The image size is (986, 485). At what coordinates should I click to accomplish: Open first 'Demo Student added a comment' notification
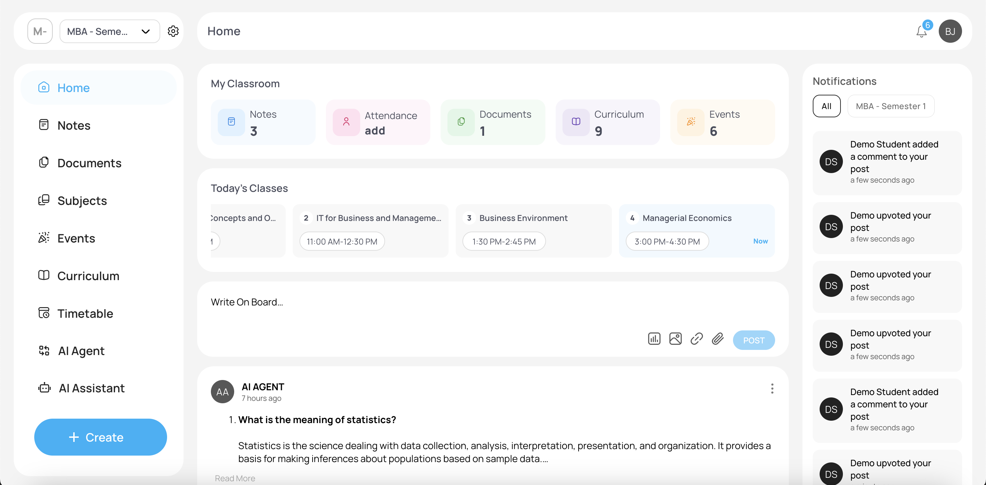coord(887,163)
